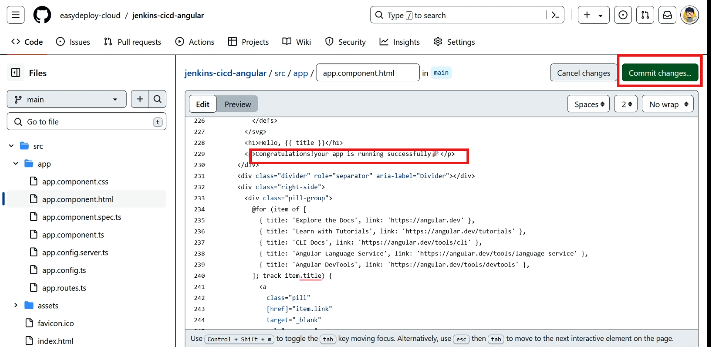Click the search magnifier button beside branch
The image size is (711, 347).
158,99
